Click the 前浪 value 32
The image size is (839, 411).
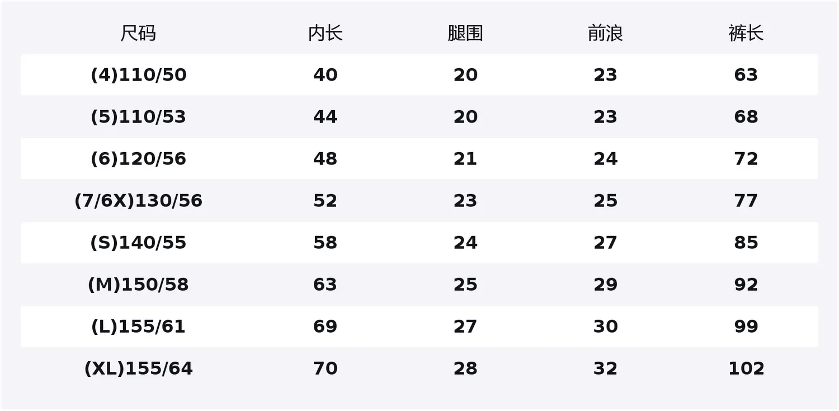605,369
